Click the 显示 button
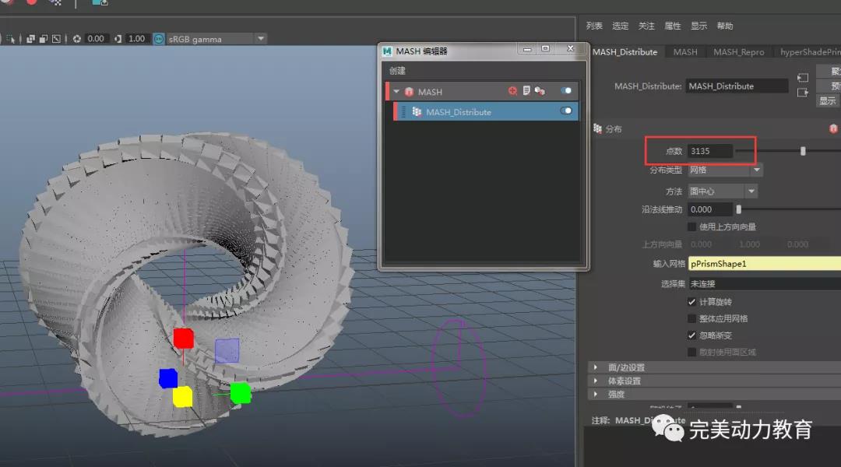Image resolution: width=841 pixels, height=467 pixels. [827, 100]
